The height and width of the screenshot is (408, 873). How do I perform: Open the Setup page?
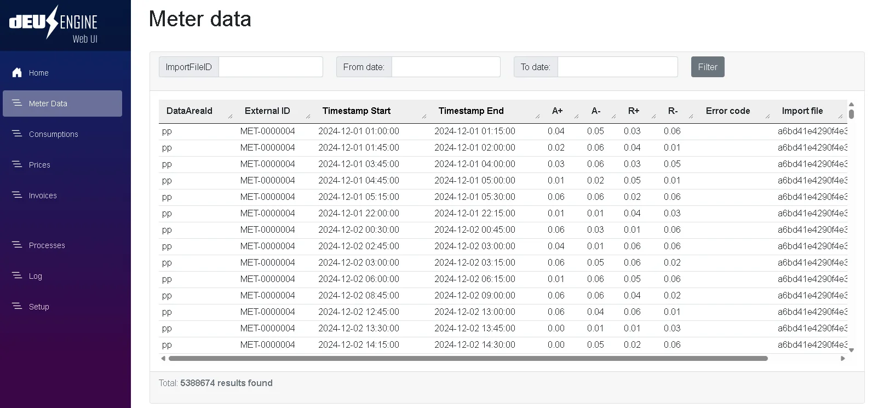tap(62, 307)
